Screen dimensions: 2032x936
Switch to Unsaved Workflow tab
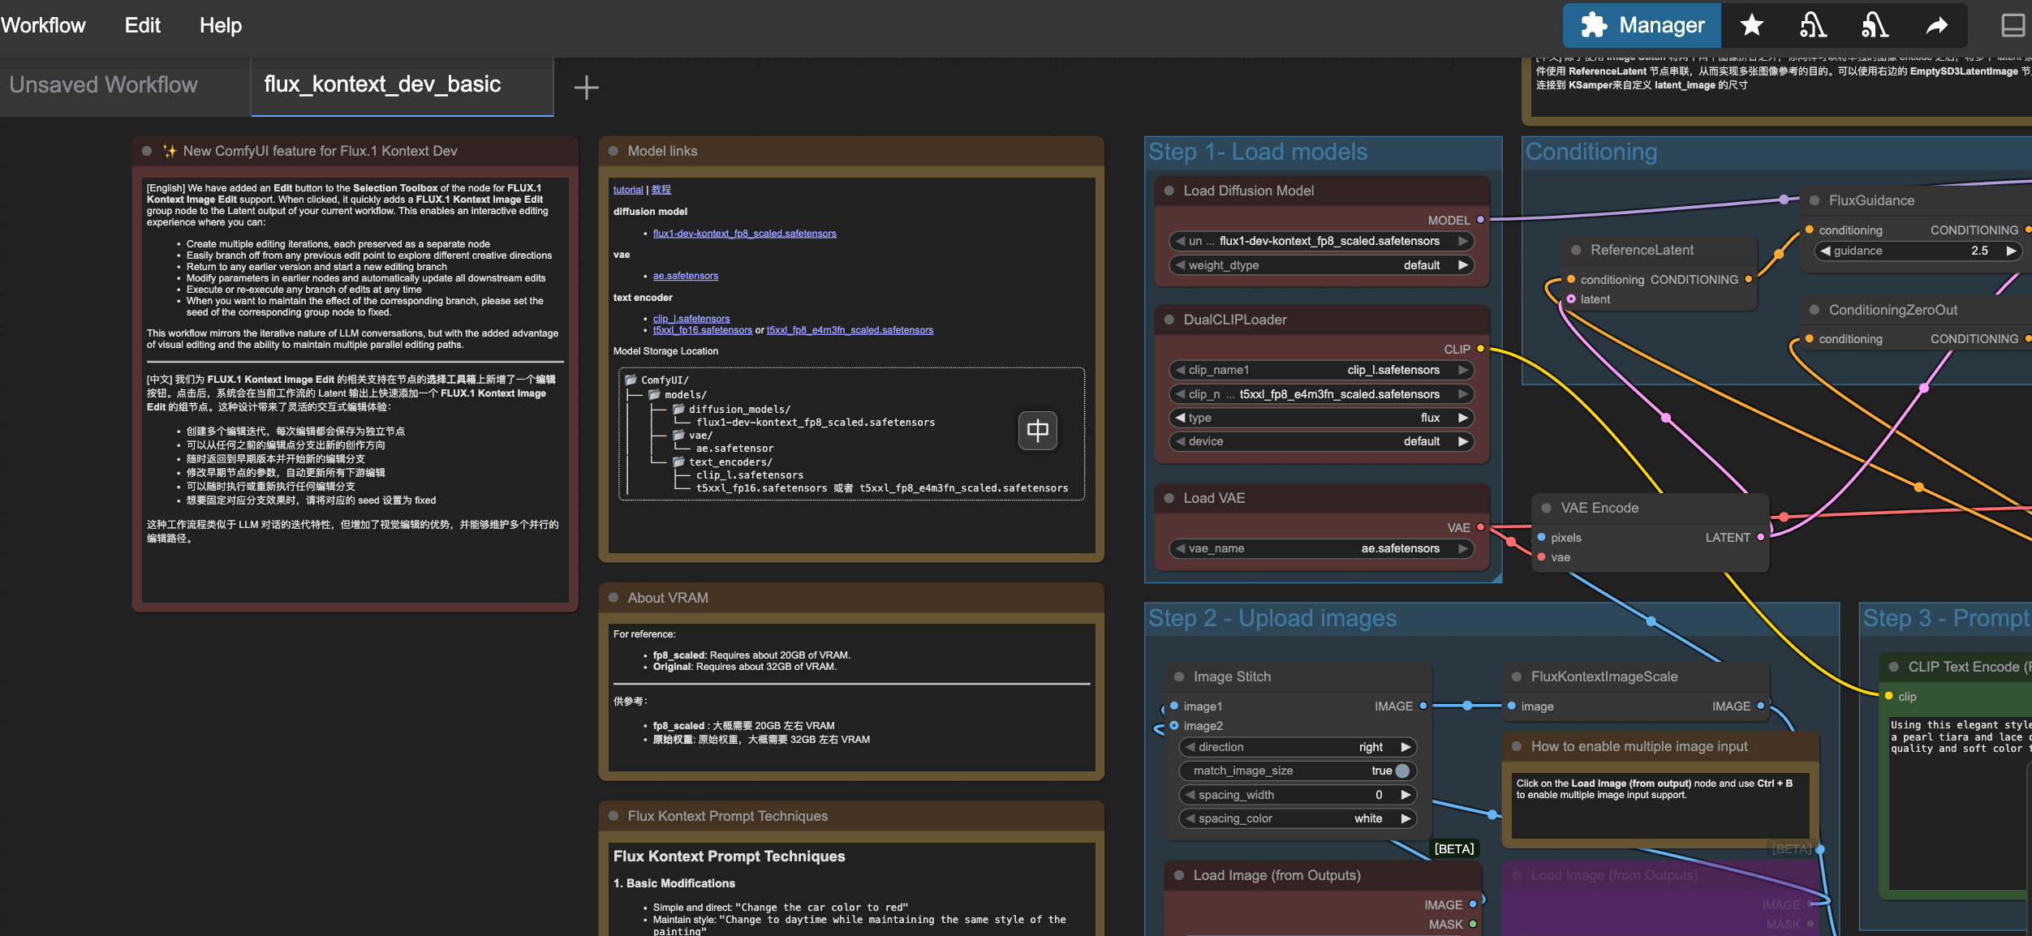(x=103, y=84)
